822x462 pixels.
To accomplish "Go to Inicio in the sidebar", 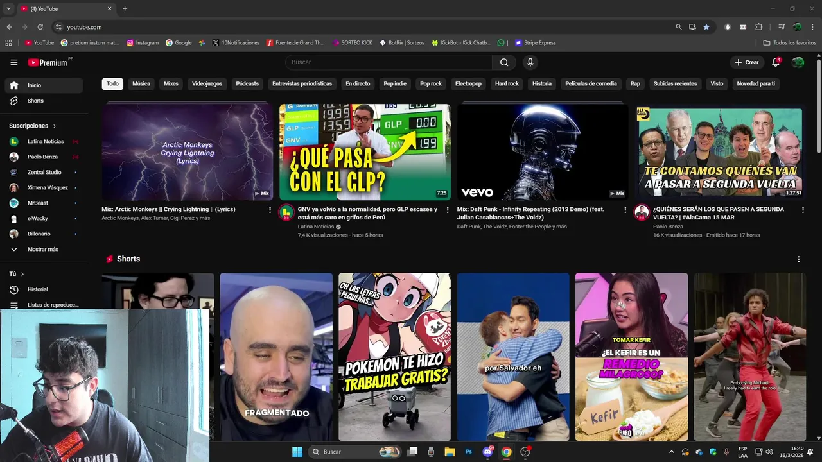I will point(44,85).
